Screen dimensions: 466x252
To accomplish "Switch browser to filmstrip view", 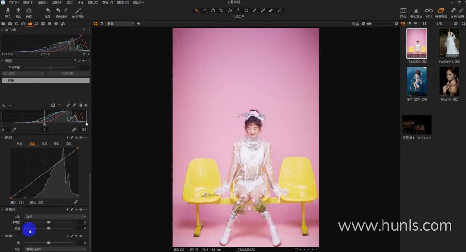I will tap(416, 23).
